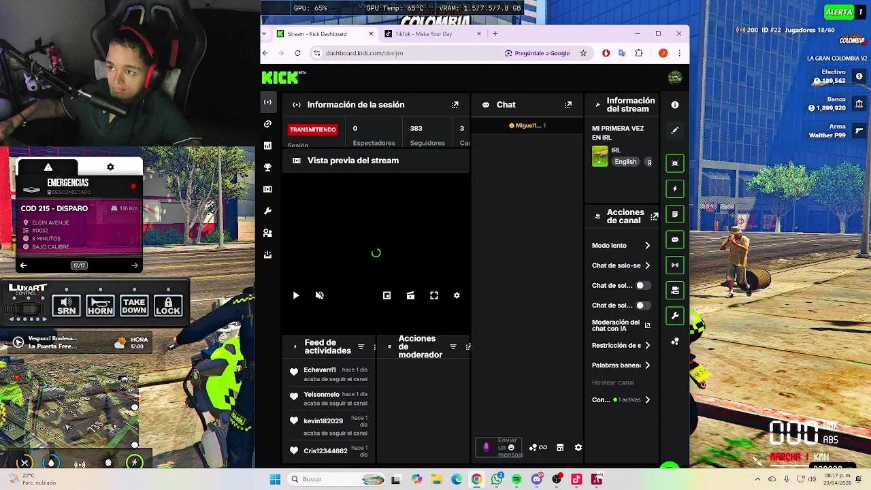Switch to TikTok - Make Your Day tab
Viewport: 871px width, 490px height.
tap(433, 34)
